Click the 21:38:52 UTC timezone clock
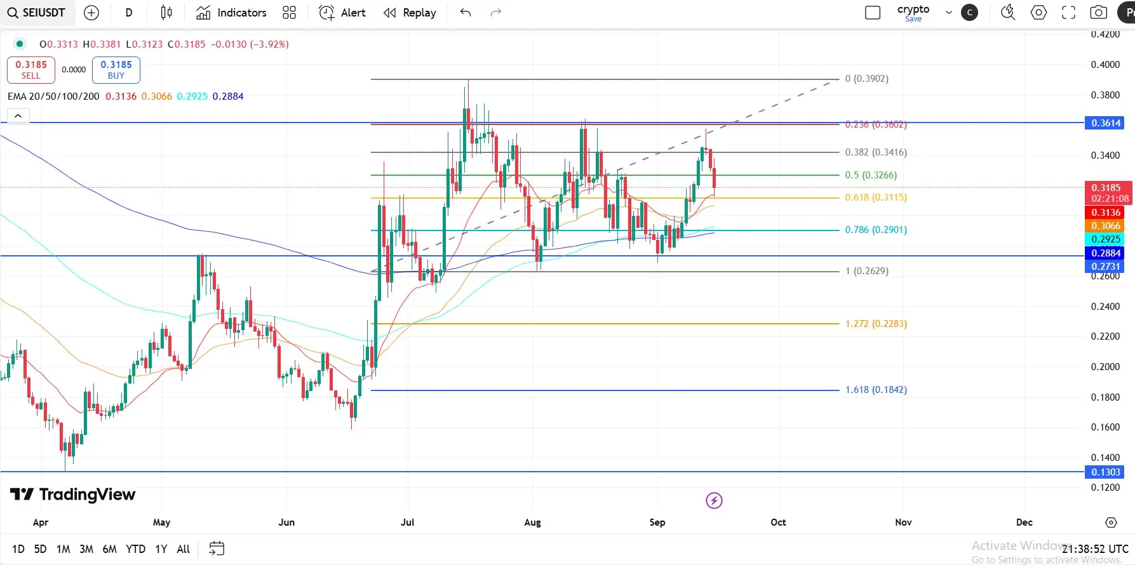This screenshot has height=565, width=1135. pos(1095,549)
